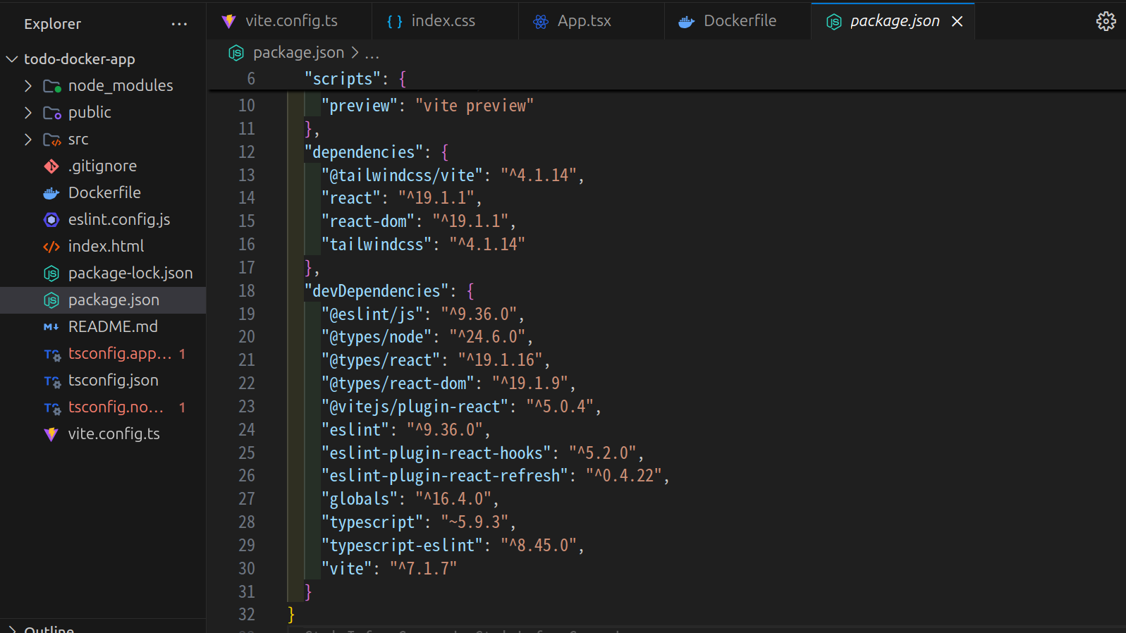This screenshot has width=1126, height=633.
Task: Click the Explorer panel title
Action: [x=53, y=24]
